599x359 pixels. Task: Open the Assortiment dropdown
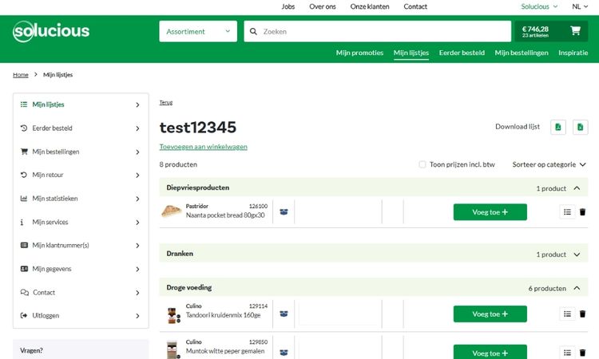197,32
